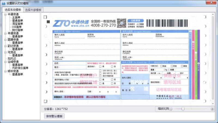Screen dimensions: 218x123
Task: Collapse the 韵达快递 tree node
Action: [x=5, y=46]
